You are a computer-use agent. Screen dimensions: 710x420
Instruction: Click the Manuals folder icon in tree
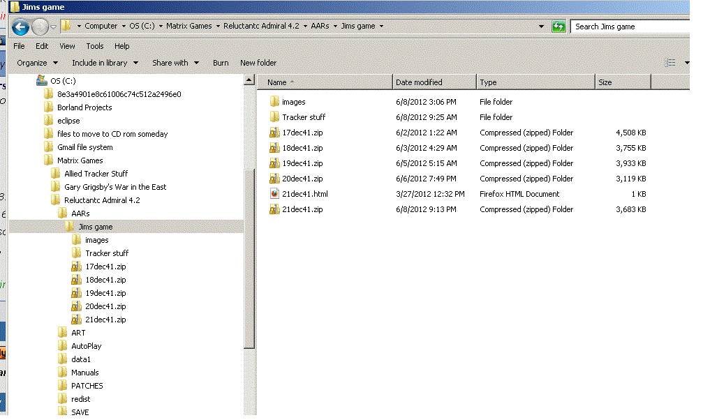pos(63,373)
